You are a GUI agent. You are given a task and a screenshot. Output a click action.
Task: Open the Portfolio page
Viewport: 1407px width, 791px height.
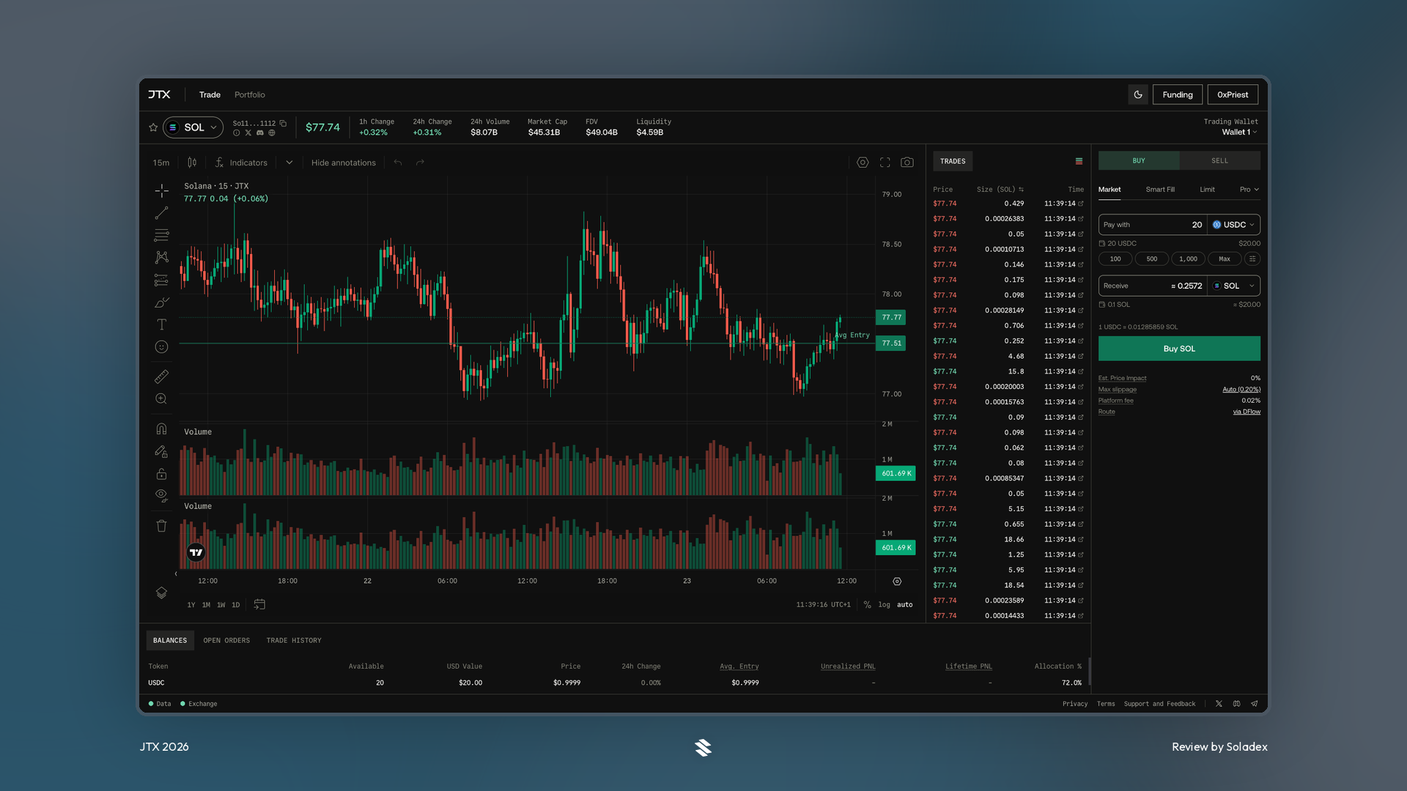250,95
